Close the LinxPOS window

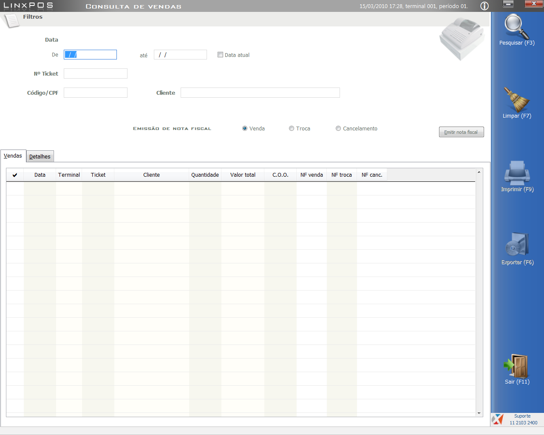pyautogui.click(x=534, y=4)
